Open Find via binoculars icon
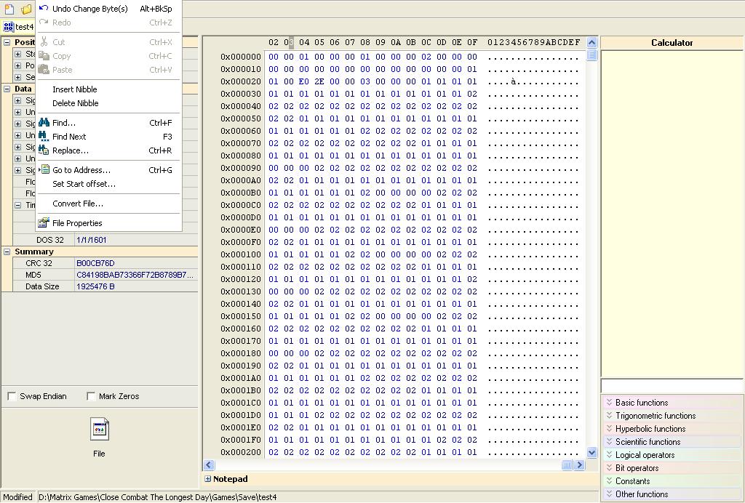The width and height of the screenshot is (745, 503). 44,122
